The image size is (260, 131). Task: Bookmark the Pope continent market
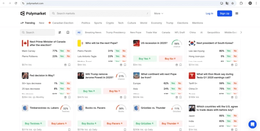tap(181, 97)
